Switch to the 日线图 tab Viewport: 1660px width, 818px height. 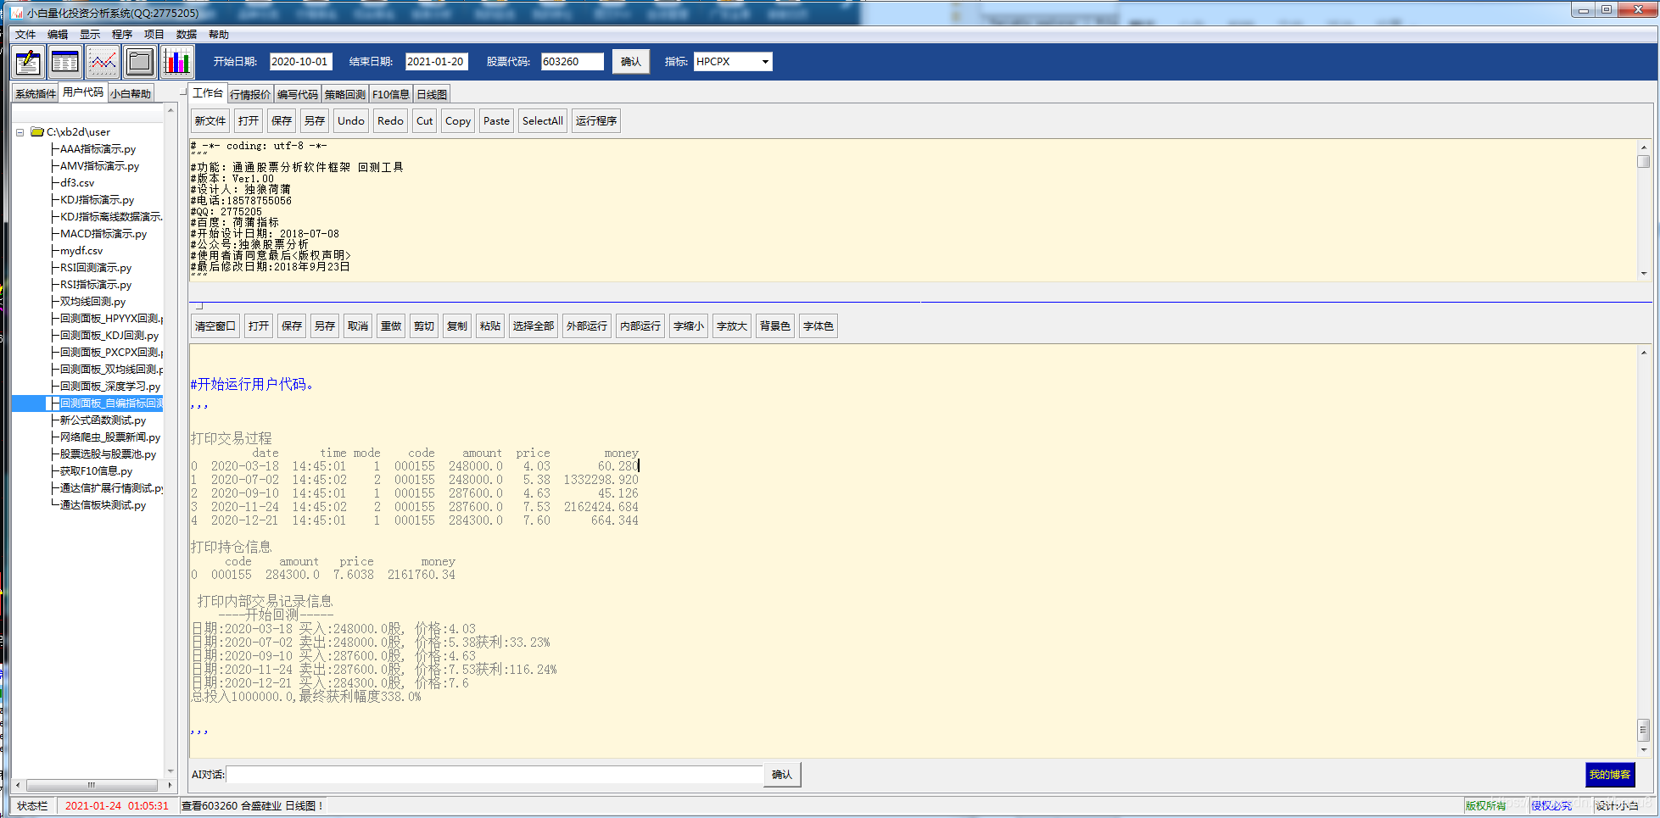pyautogui.click(x=432, y=95)
